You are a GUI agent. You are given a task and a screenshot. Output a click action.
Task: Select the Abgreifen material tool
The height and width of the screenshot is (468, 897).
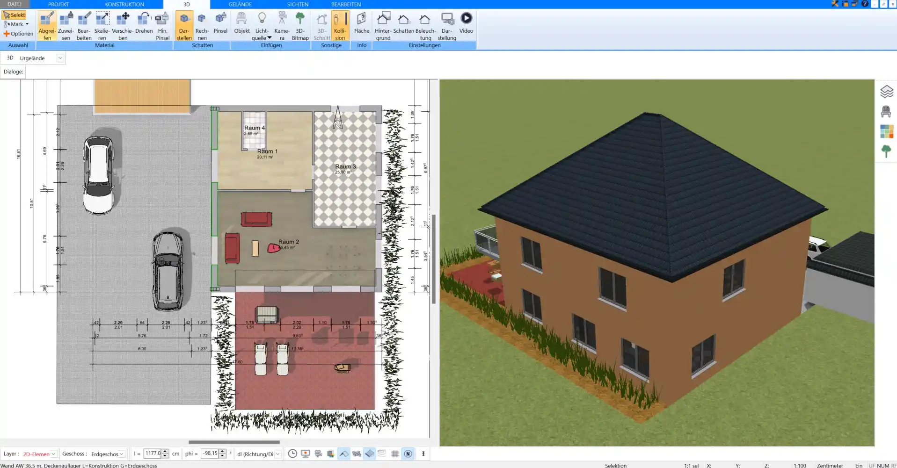(47, 26)
